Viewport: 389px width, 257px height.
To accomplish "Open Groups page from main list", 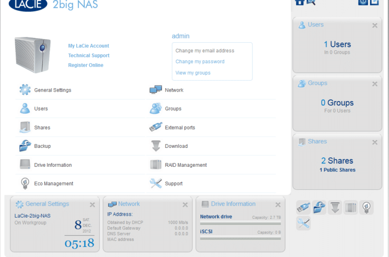I will point(211,109).
